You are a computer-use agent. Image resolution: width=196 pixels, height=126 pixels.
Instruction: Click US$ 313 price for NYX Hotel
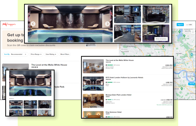[x=169, y=82]
